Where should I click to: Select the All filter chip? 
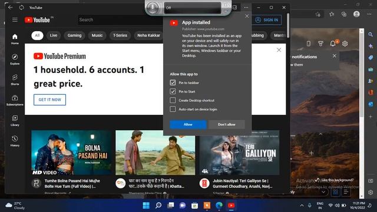tap(37, 35)
